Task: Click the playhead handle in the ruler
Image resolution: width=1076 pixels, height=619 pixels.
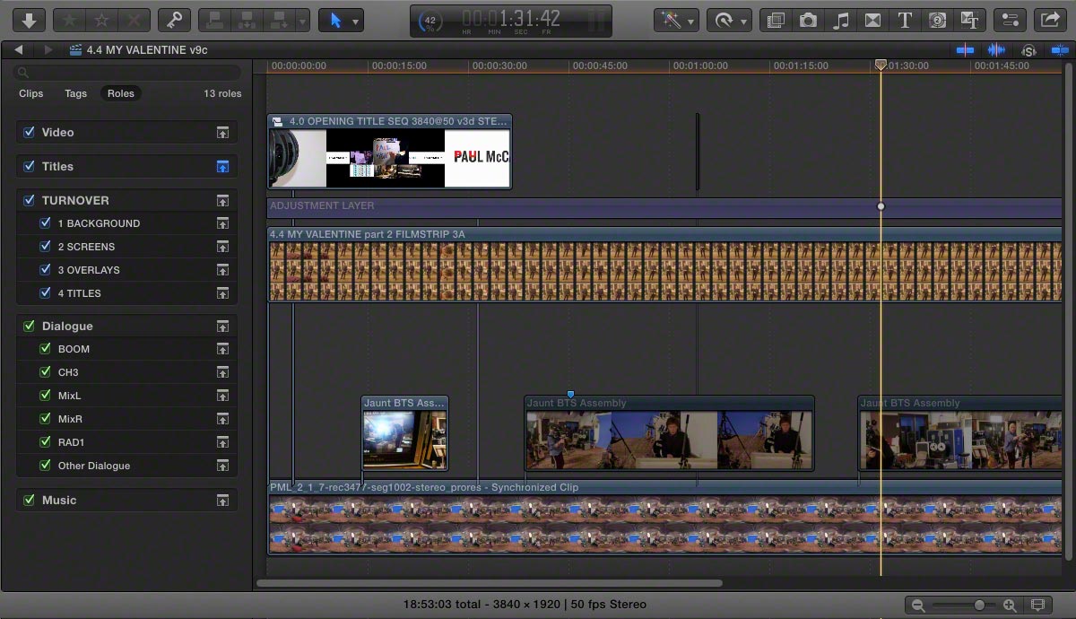Action: pyautogui.click(x=881, y=65)
